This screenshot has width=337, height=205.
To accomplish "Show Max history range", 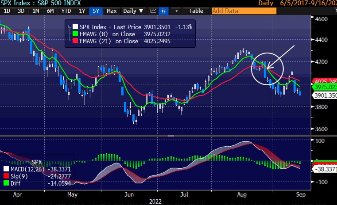I will coord(112,11).
